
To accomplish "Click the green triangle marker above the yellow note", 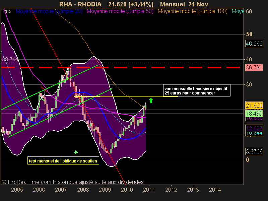I will (76, 152).
